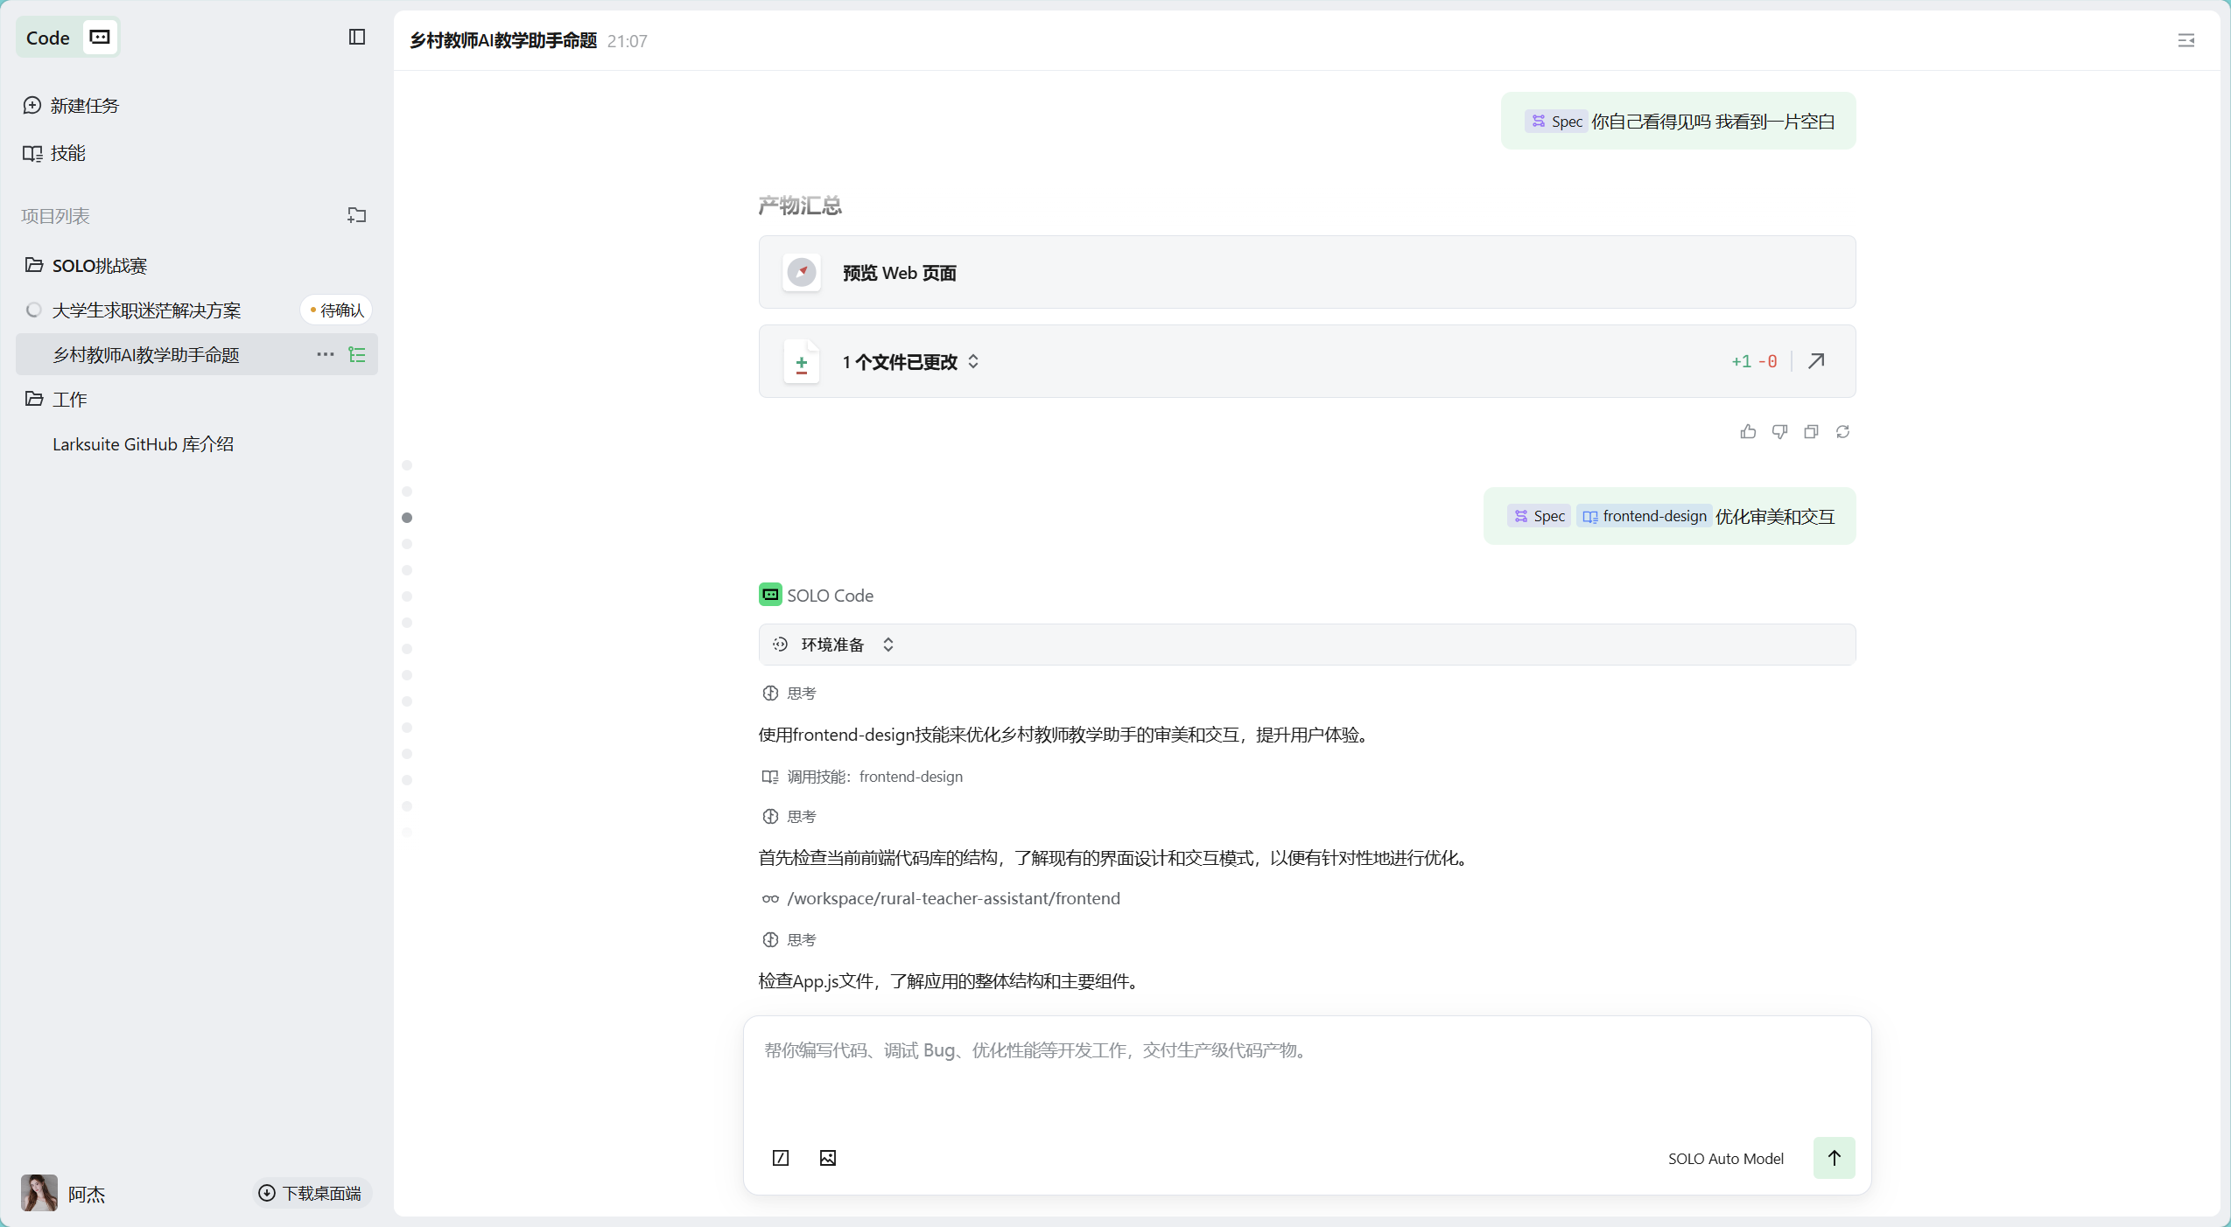This screenshot has width=2231, height=1227.
Task: Open more options for 乡村教师AI教学助手命题
Action: click(325, 354)
